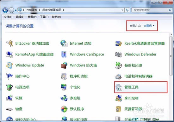The height and width of the screenshot is (122, 174).
Task: Click the Forward navigation arrow
Action: pos(11,10)
